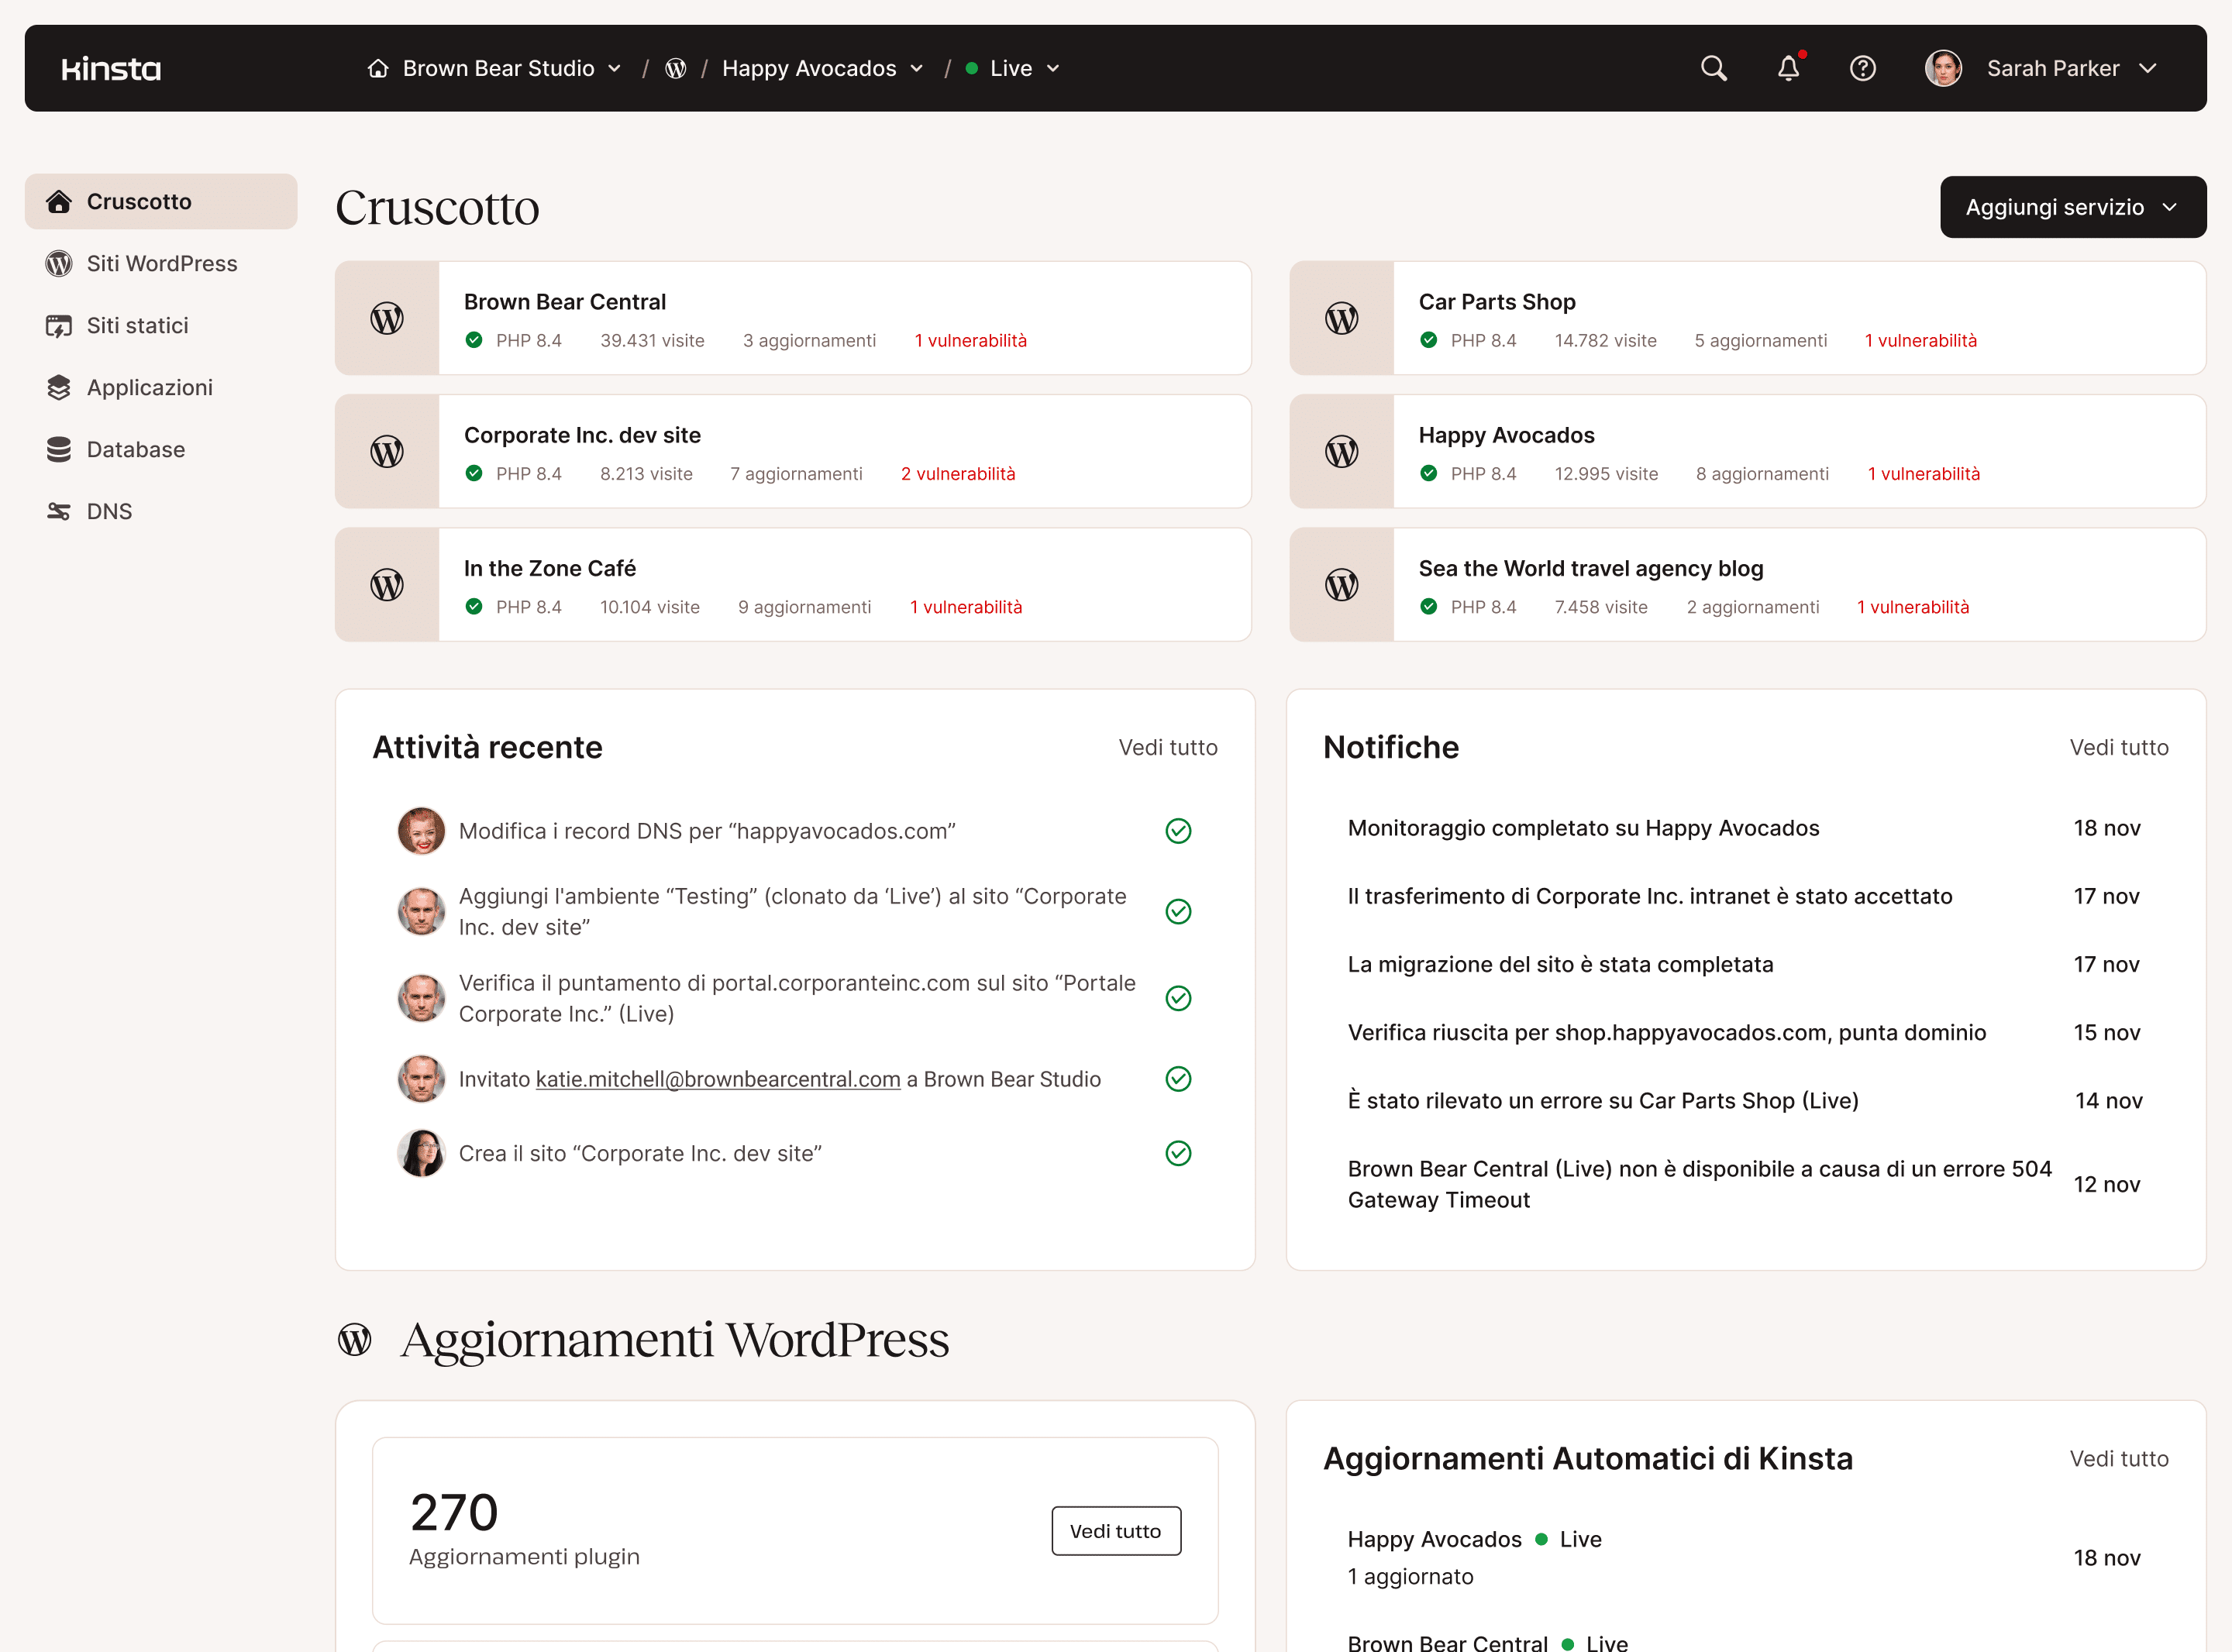This screenshot has width=2232, height=1652.
Task: Click WordPress icon on Car Parts Shop card
Action: [1341, 318]
